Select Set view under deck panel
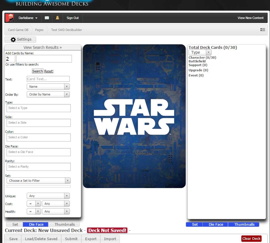This screenshot has height=243, width=270. click(195, 224)
